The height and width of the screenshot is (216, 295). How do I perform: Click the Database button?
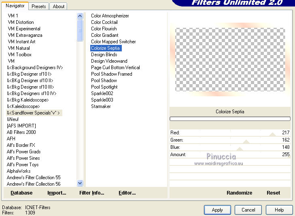[21, 193]
